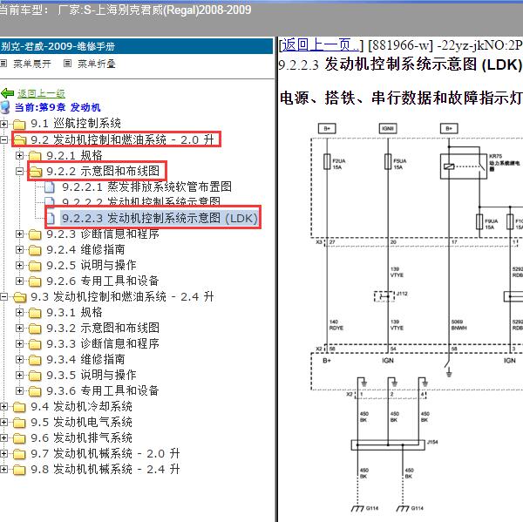The width and height of the screenshot is (523, 522).
Task: Expand the 9.2.3 诊断信息和程序 node
Action: [x=20, y=234]
